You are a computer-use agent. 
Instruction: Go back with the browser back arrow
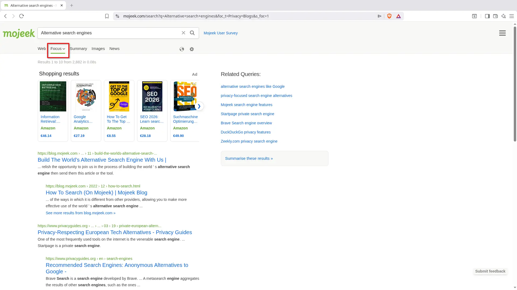pyautogui.click(x=5, y=16)
